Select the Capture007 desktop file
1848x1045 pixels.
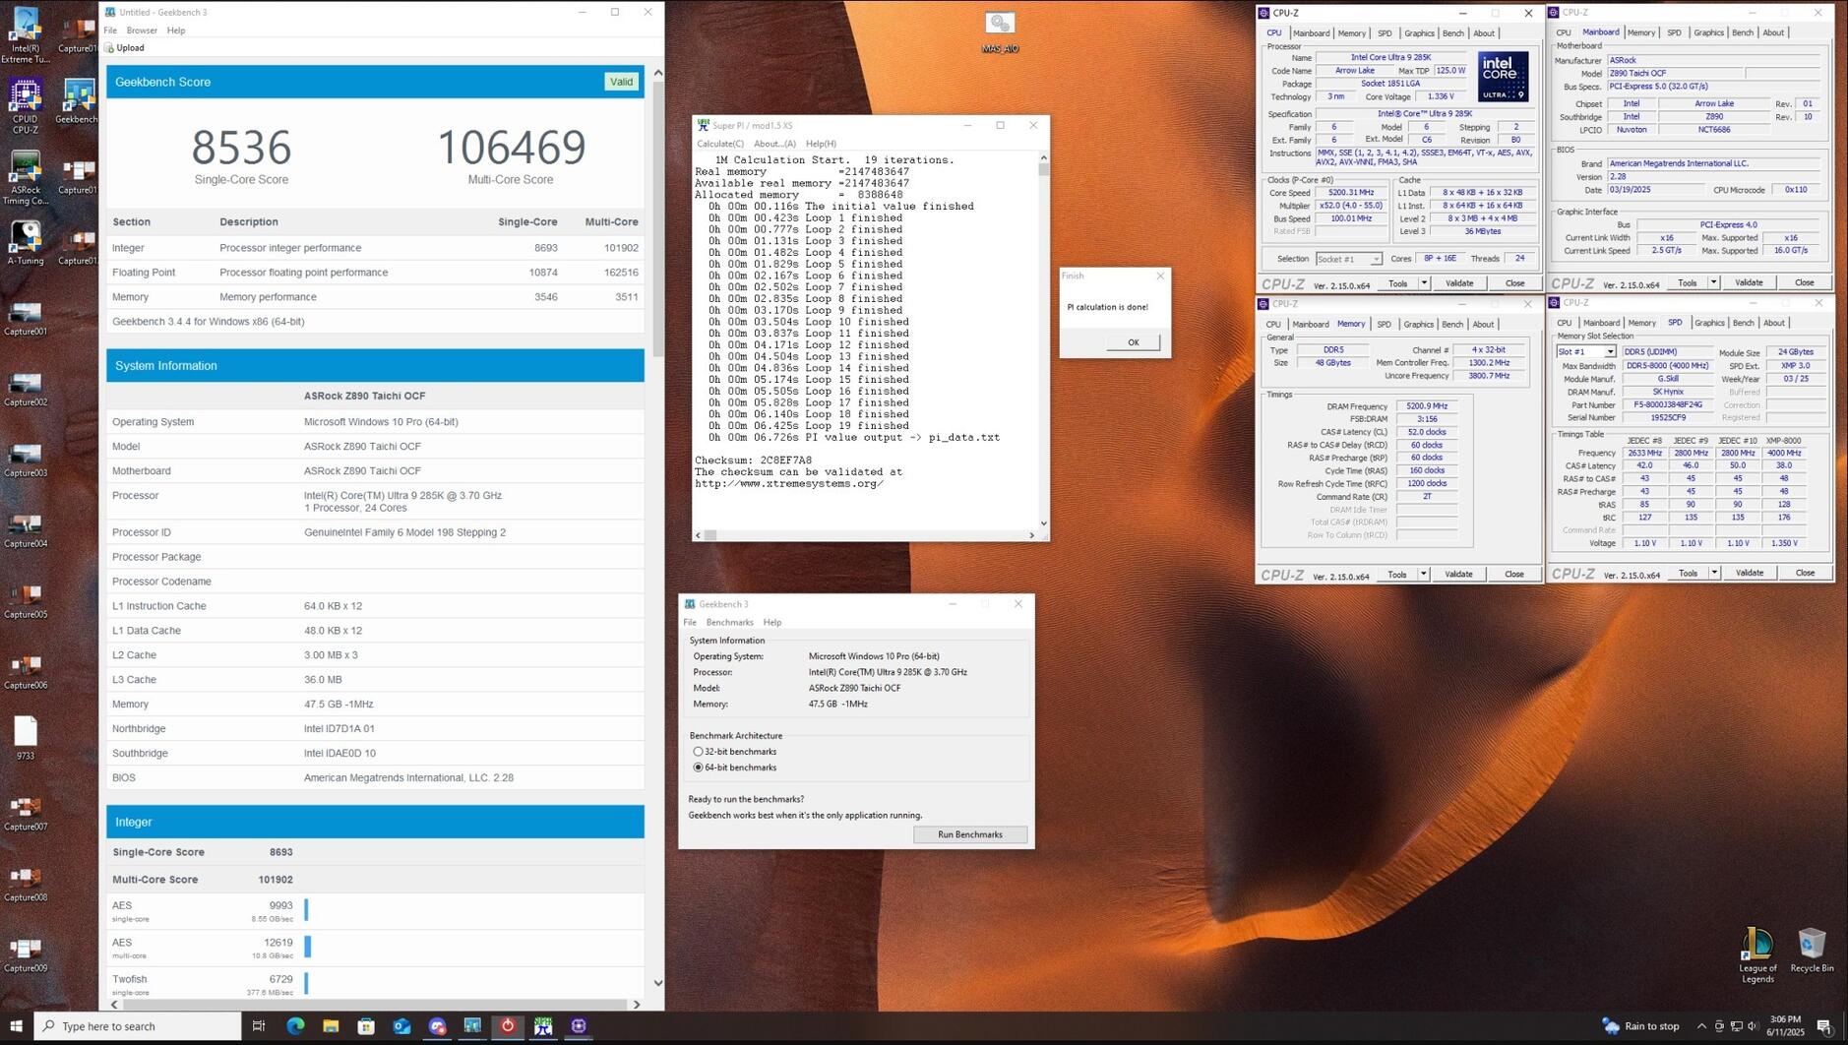tap(25, 815)
